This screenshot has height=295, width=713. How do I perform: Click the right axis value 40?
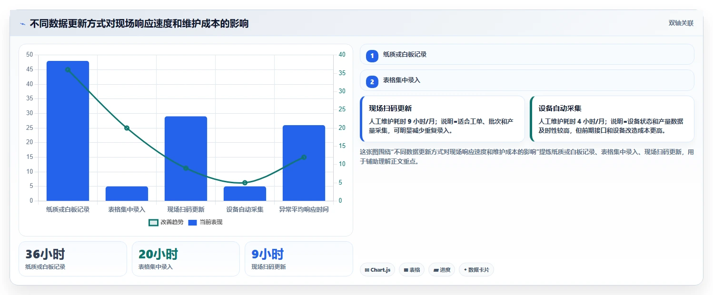(342, 55)
